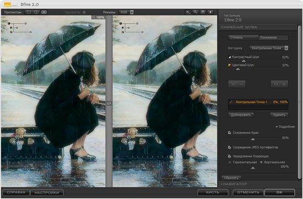303x199 pixels.
Task: Collapse the Подробнее details section
Action: 285,126
